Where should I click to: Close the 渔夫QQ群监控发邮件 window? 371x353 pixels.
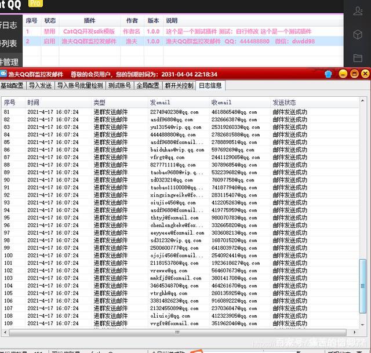click(x=365, y=74)
